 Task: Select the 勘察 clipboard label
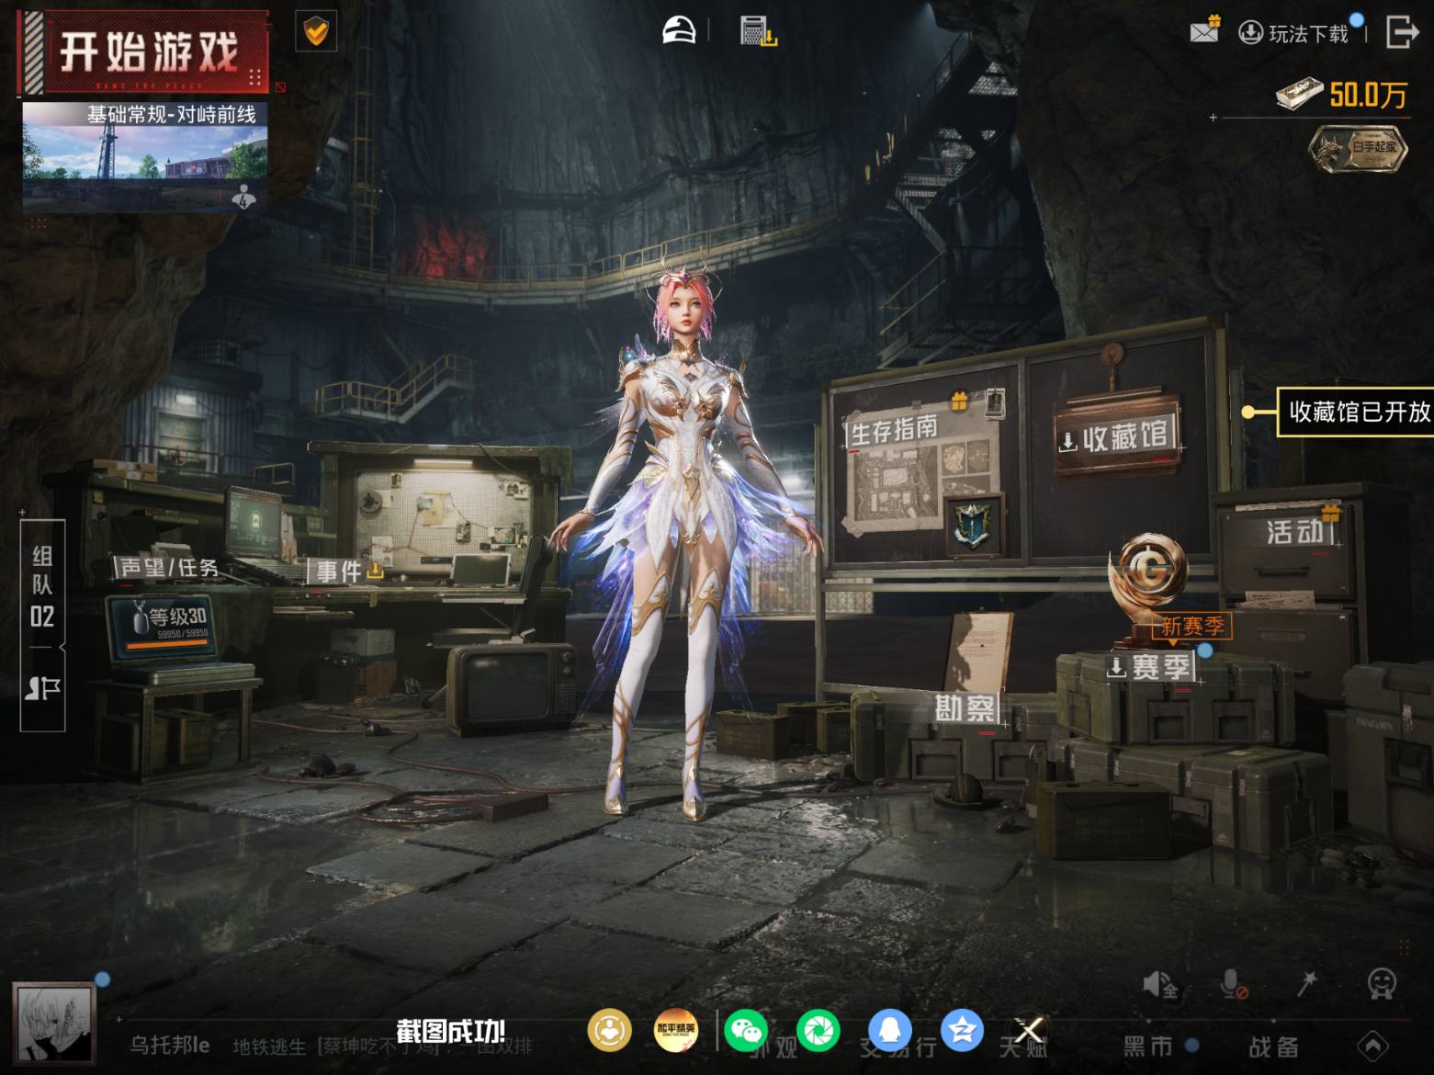coord(965,708)
